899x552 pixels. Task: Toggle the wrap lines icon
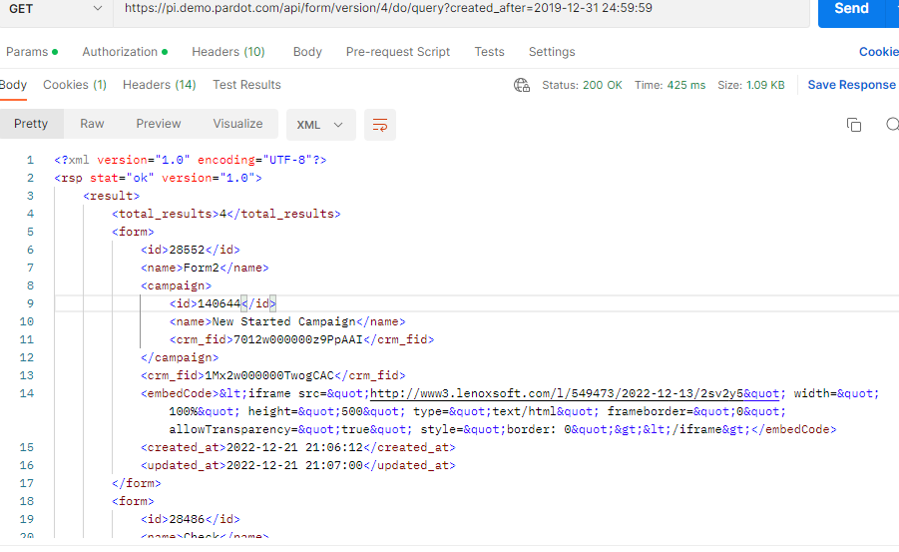point(380,125)
